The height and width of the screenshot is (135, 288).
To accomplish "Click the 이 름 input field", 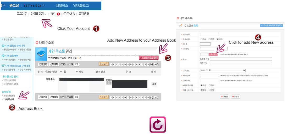I will 205,44.
